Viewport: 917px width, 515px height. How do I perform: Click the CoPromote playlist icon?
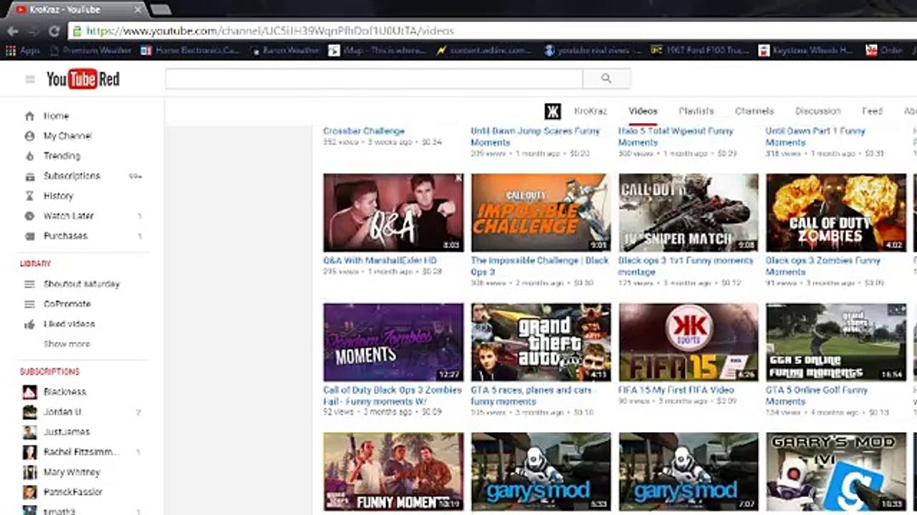[x=29, y=304]
